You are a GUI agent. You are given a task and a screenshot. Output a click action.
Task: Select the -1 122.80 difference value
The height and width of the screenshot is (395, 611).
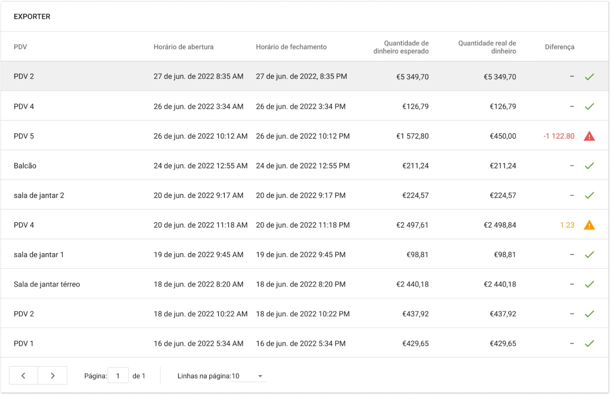(x=559, y=136)
